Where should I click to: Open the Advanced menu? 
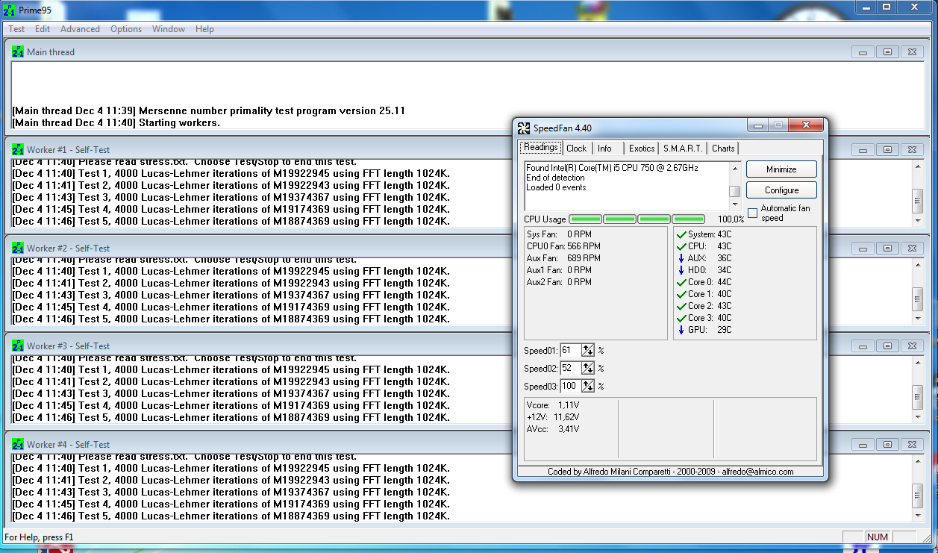[x=80, y=29]
